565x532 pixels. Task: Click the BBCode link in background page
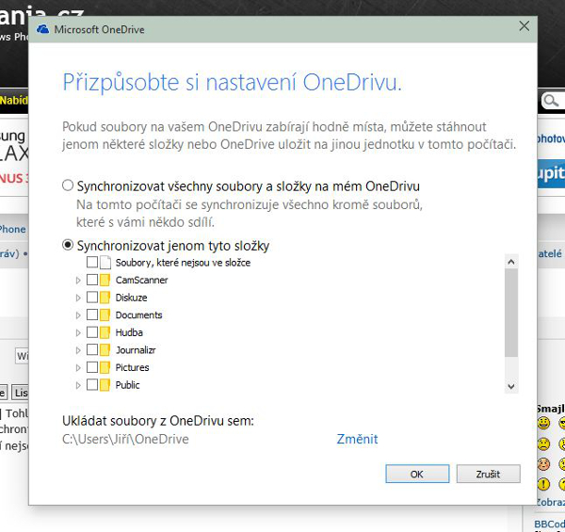(550, 524)
